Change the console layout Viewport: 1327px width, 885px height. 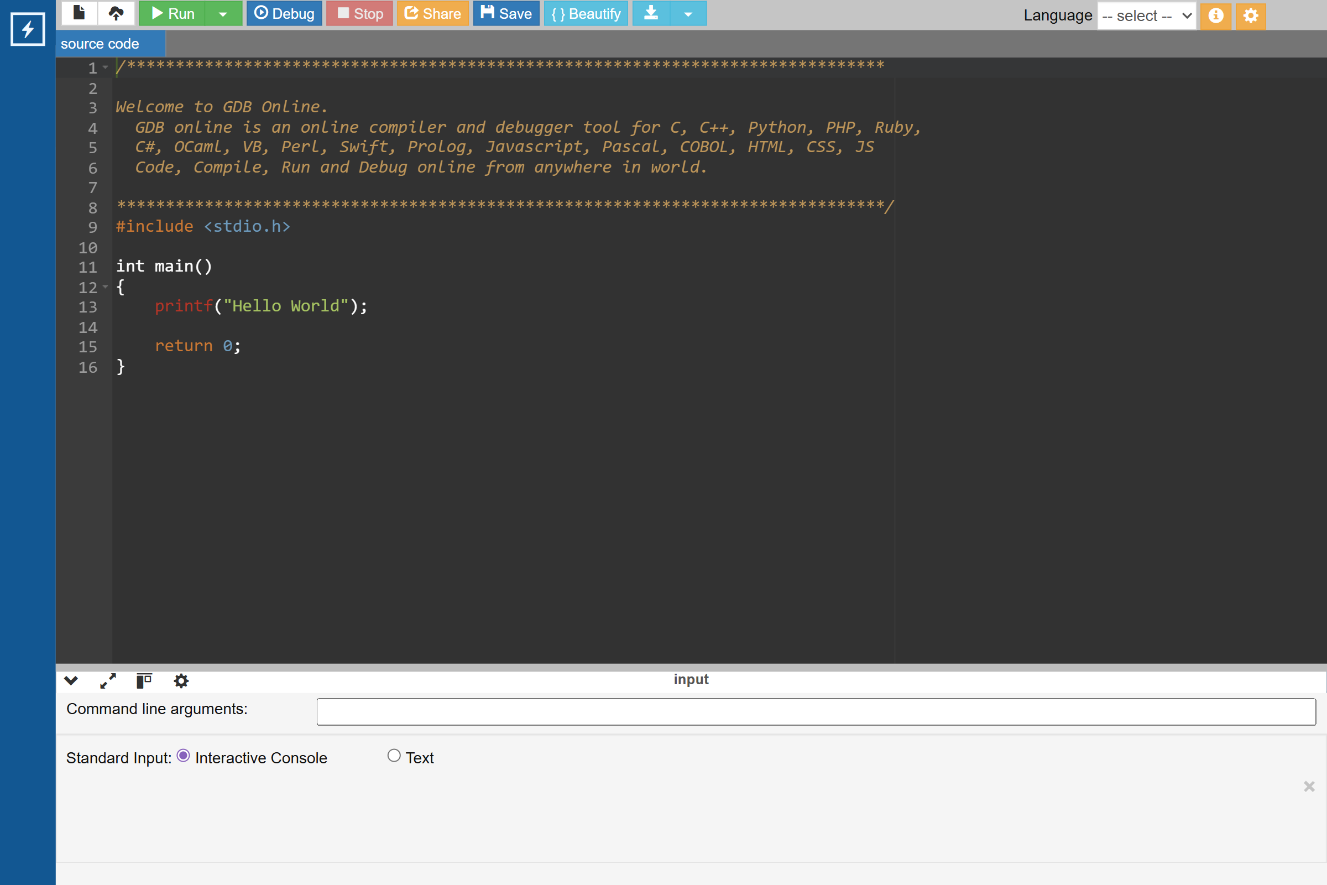144,681
